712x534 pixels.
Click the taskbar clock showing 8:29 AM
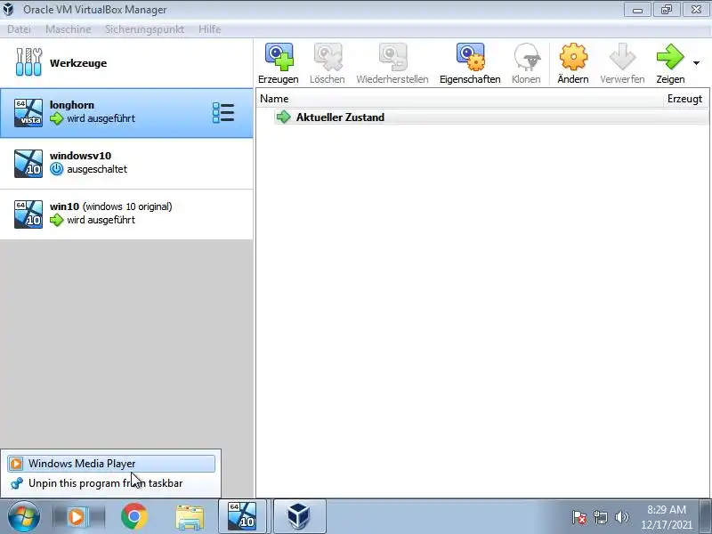point(666,517)
